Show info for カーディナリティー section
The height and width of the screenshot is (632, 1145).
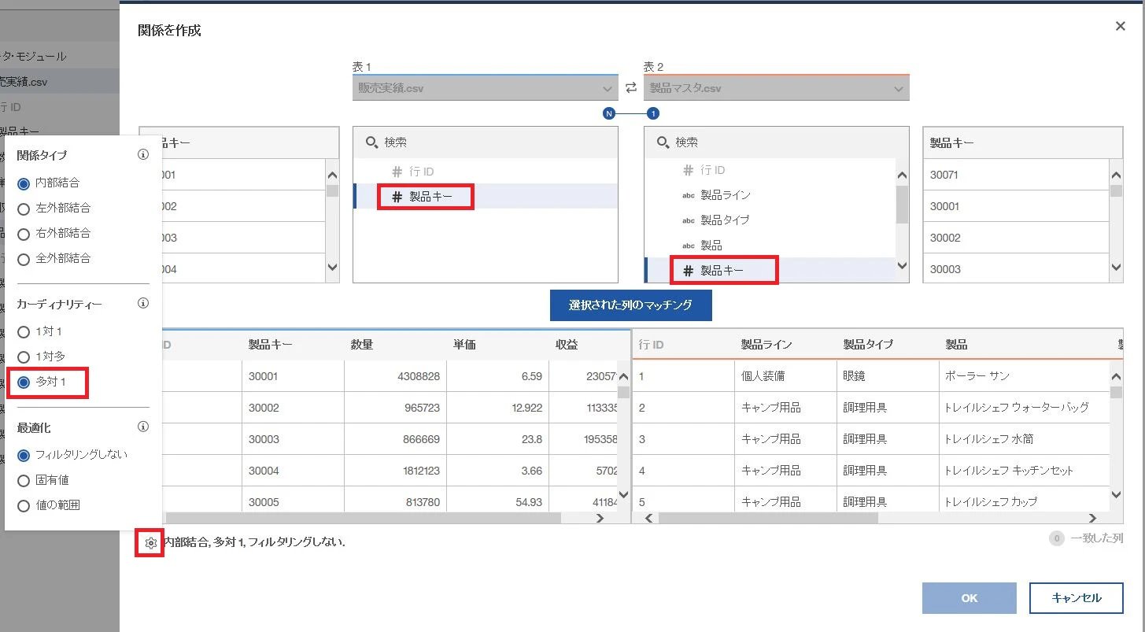(143, 303)
